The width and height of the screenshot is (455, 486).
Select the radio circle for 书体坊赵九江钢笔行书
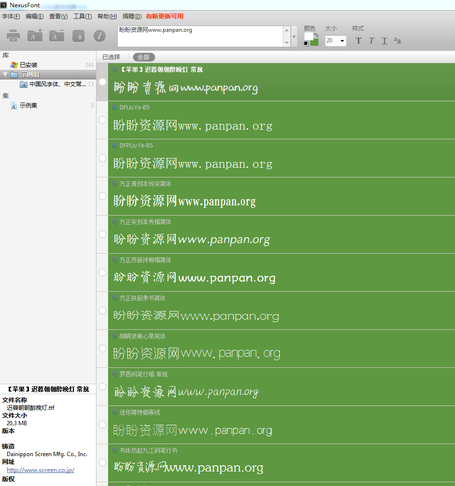[103, 463]
